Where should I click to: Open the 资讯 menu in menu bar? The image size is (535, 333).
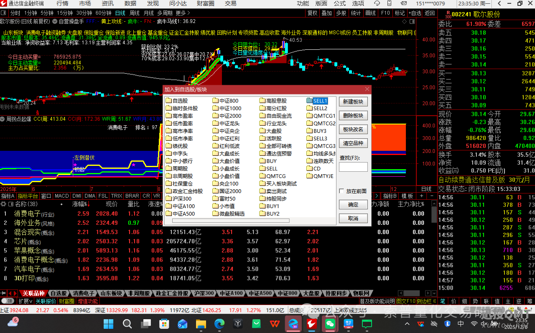coord(107,4)
